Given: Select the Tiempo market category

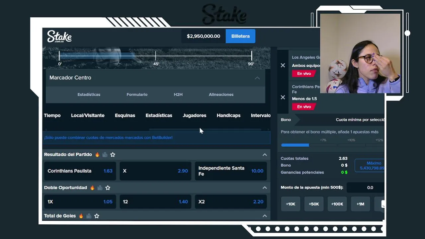Looking at the screenshot, I should click(52, 116).
